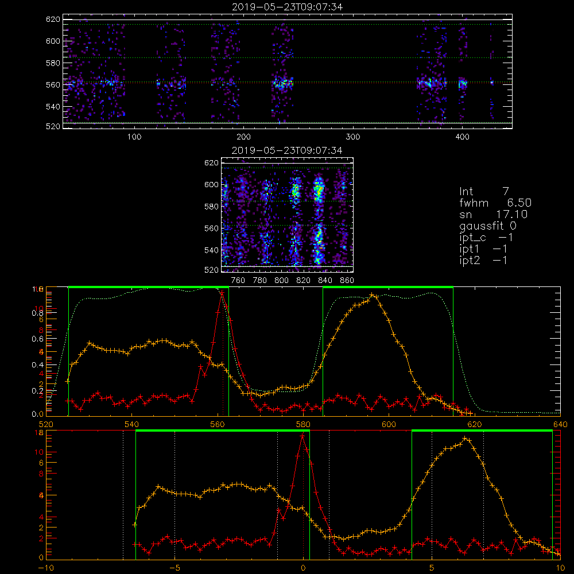574x574 pixels.
Task: Click the red peak in upper profile plot
Action: click(222, 292)
